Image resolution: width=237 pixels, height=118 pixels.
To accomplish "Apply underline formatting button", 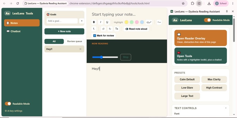I will pos(107,22).
